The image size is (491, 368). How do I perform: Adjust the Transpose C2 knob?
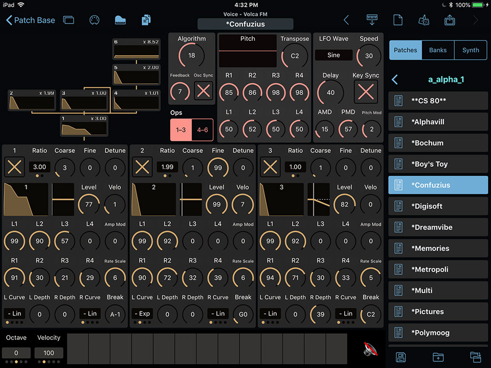click(295, 56)
